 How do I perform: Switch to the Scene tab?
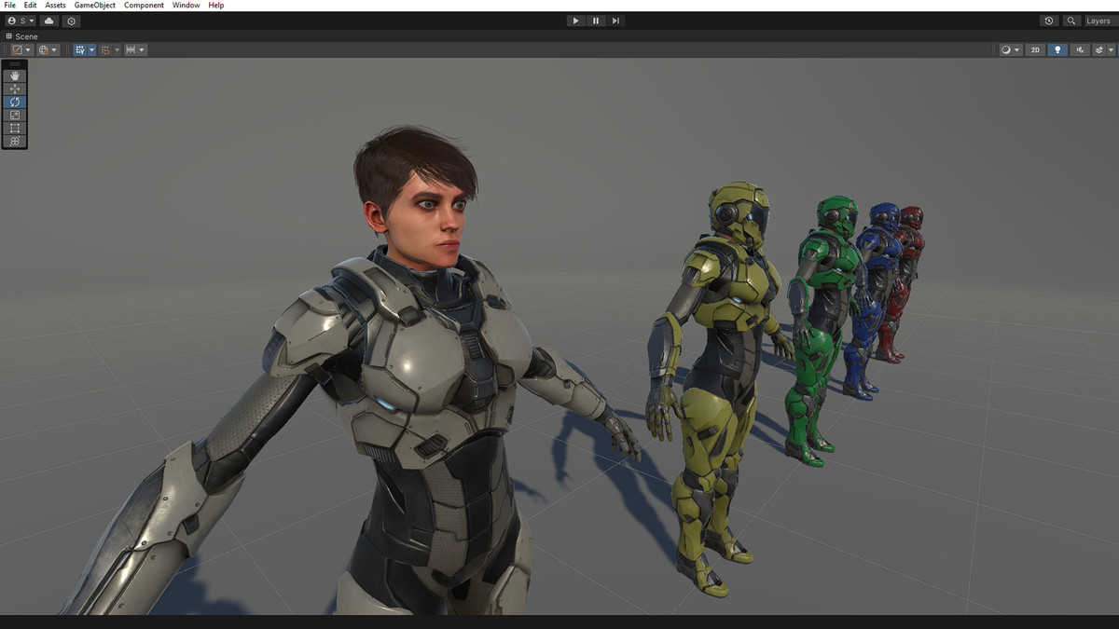tap(21, 36)
